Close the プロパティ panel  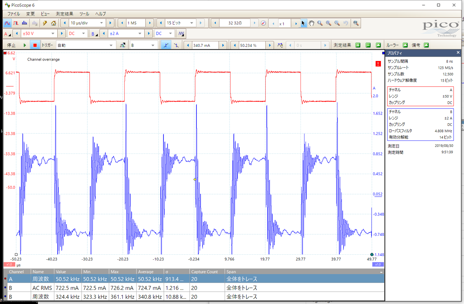tap(458, 53)
